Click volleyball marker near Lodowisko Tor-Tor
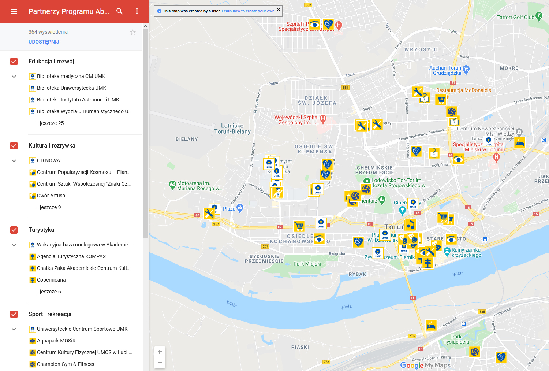Screen dimensions: 549x371 [366, 189]
